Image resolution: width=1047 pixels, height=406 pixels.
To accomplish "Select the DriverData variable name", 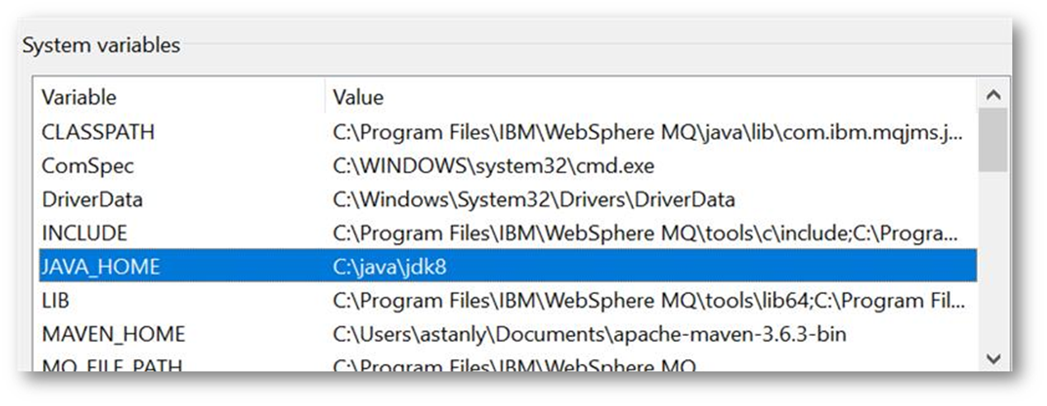I will tap(92, 199).
